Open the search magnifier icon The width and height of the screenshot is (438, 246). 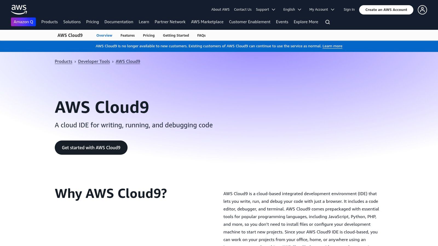(327, 22)
